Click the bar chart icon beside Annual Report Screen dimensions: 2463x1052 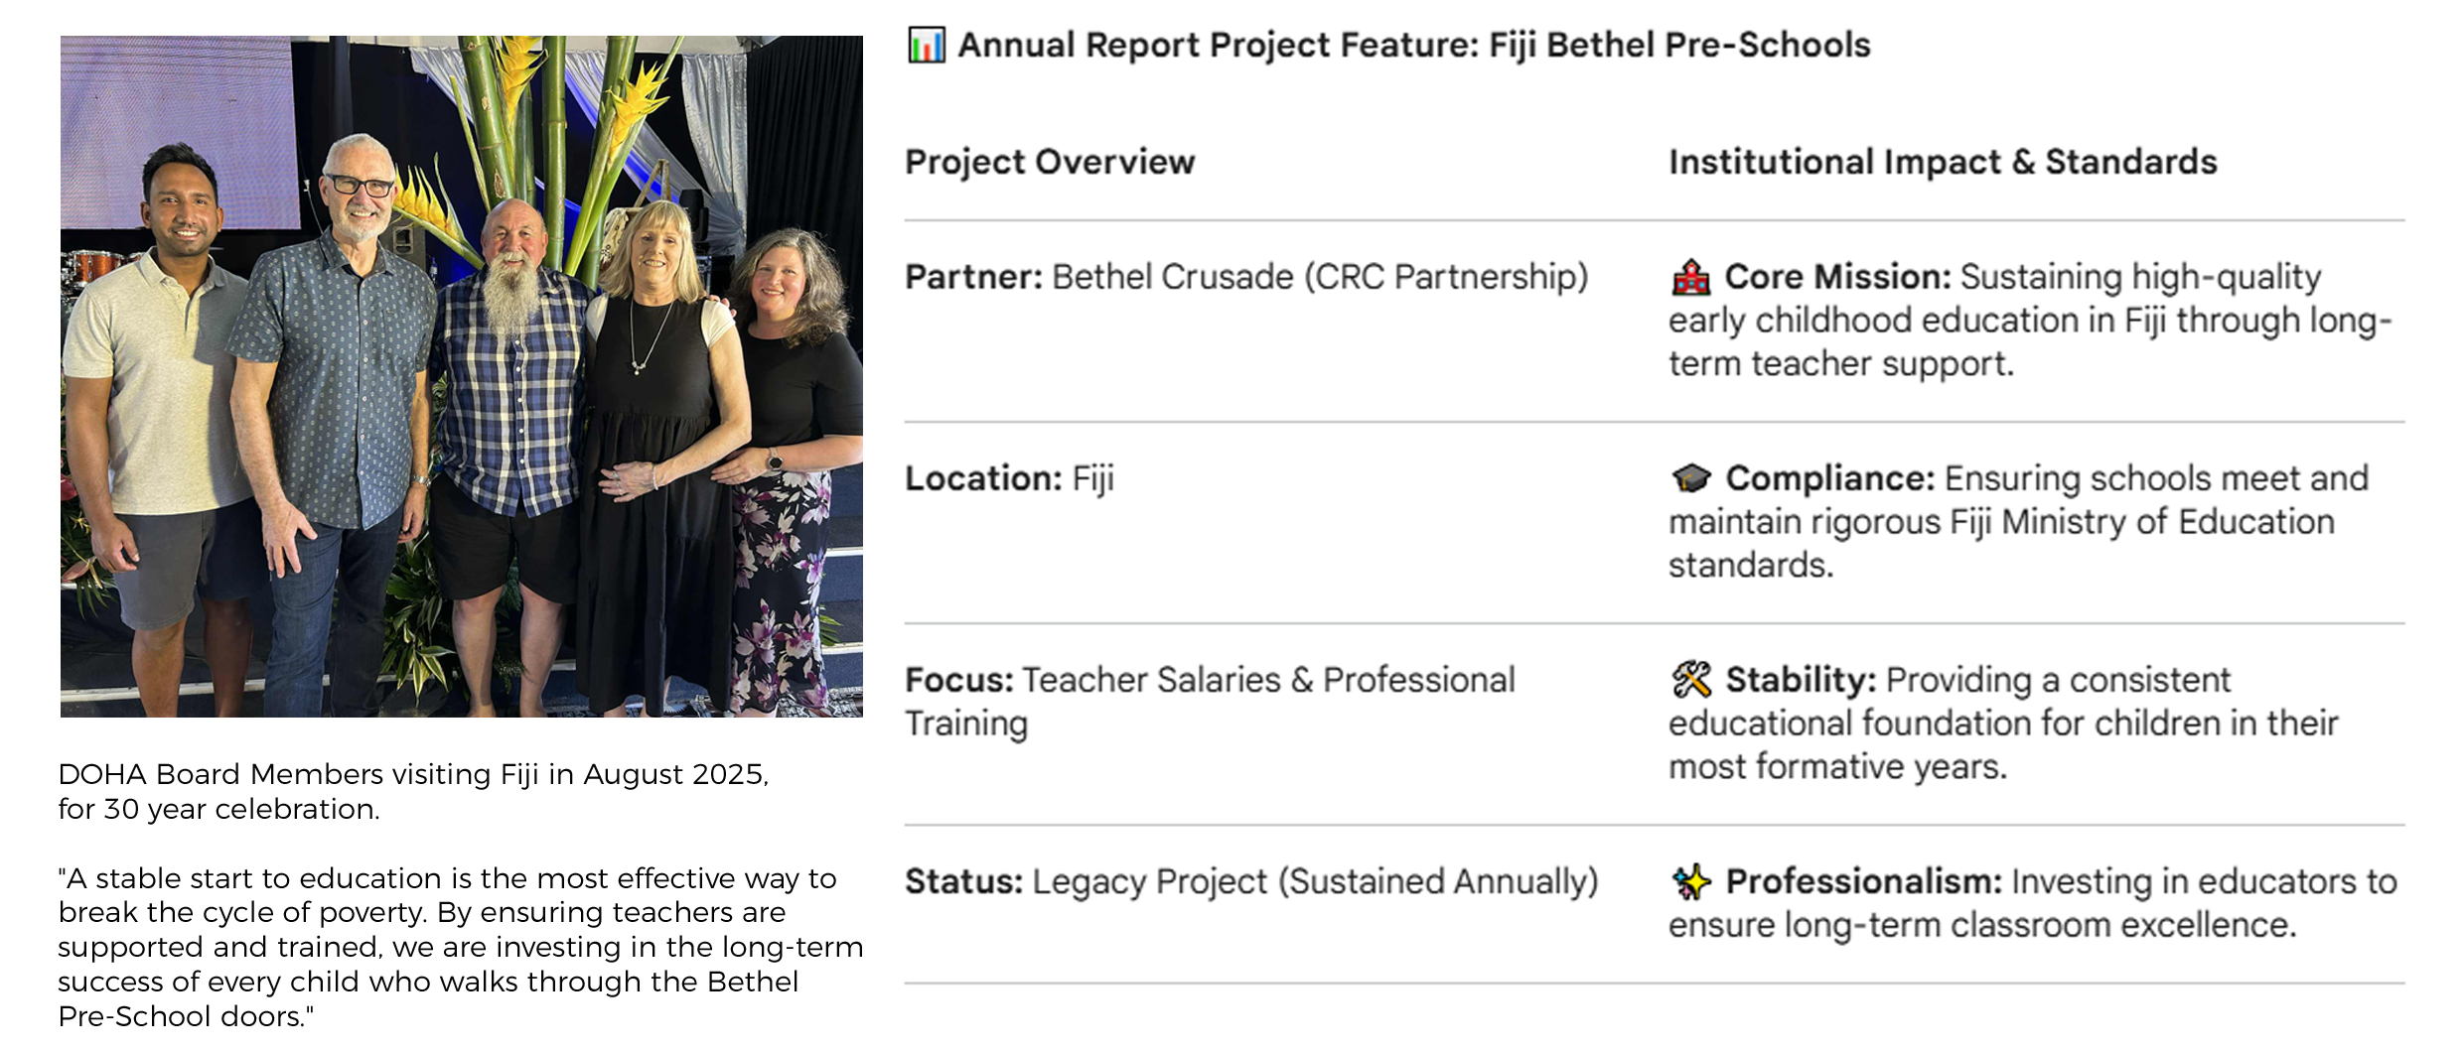[x=926, y=46]
